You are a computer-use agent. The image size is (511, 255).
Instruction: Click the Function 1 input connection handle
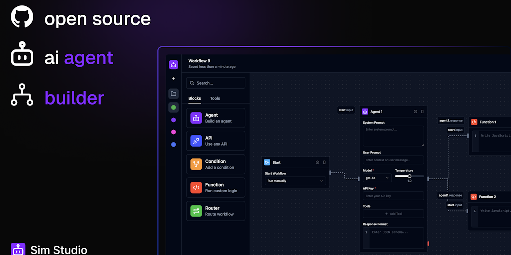[468, 136]
